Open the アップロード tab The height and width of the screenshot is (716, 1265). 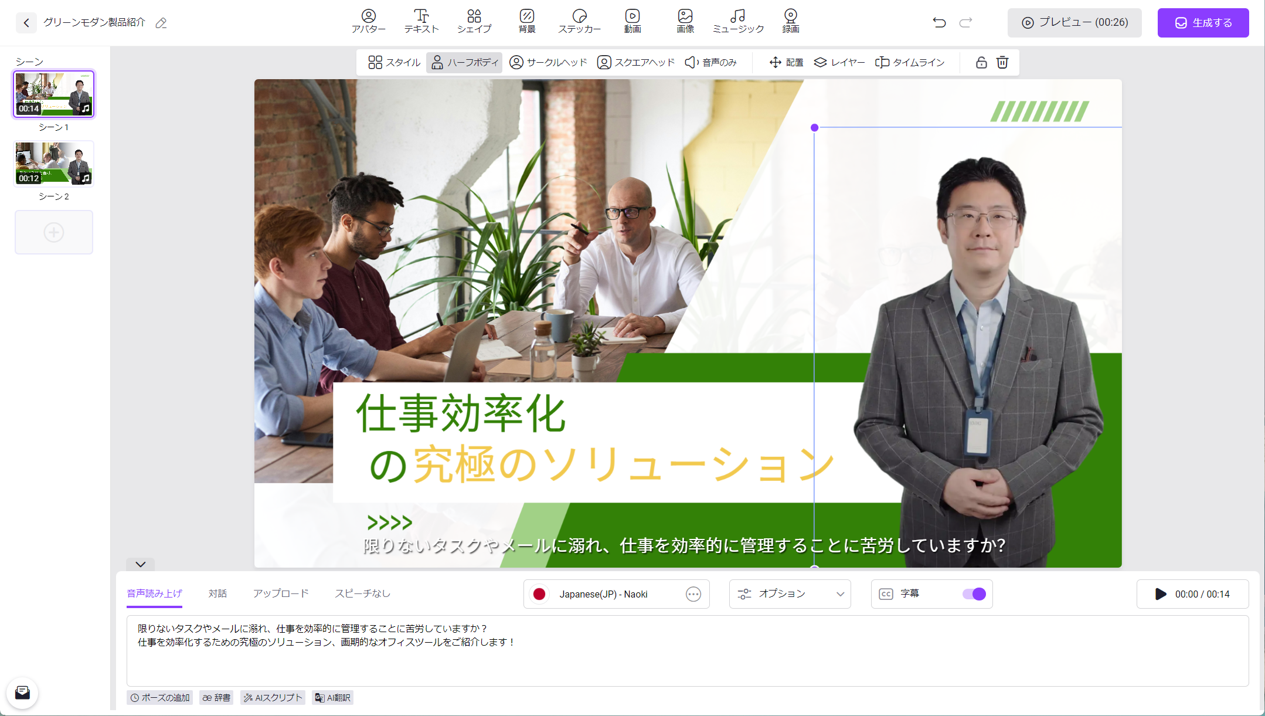281,593
